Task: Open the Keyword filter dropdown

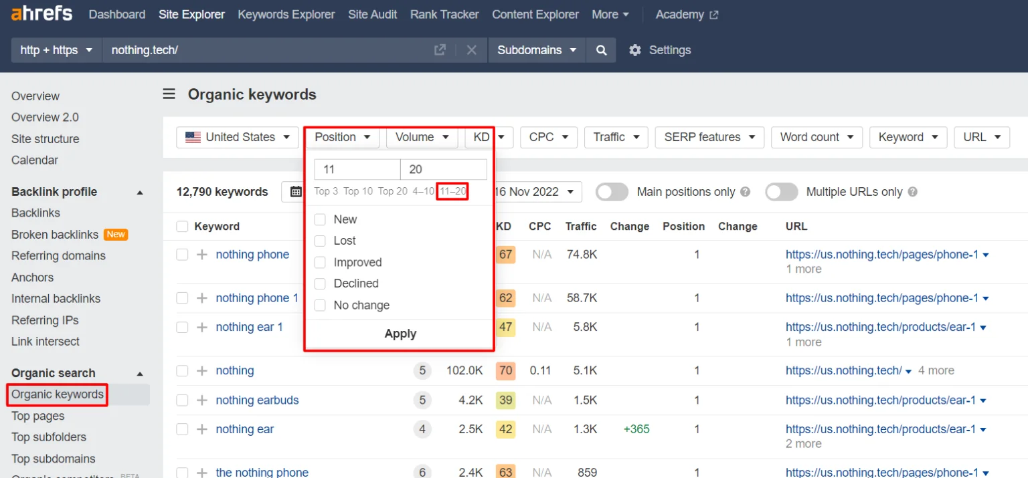Action: pos(908,137)
